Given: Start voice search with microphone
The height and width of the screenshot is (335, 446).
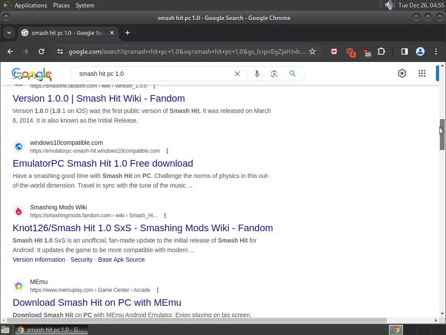Looking at the screenshot, I should click(257, 74).
